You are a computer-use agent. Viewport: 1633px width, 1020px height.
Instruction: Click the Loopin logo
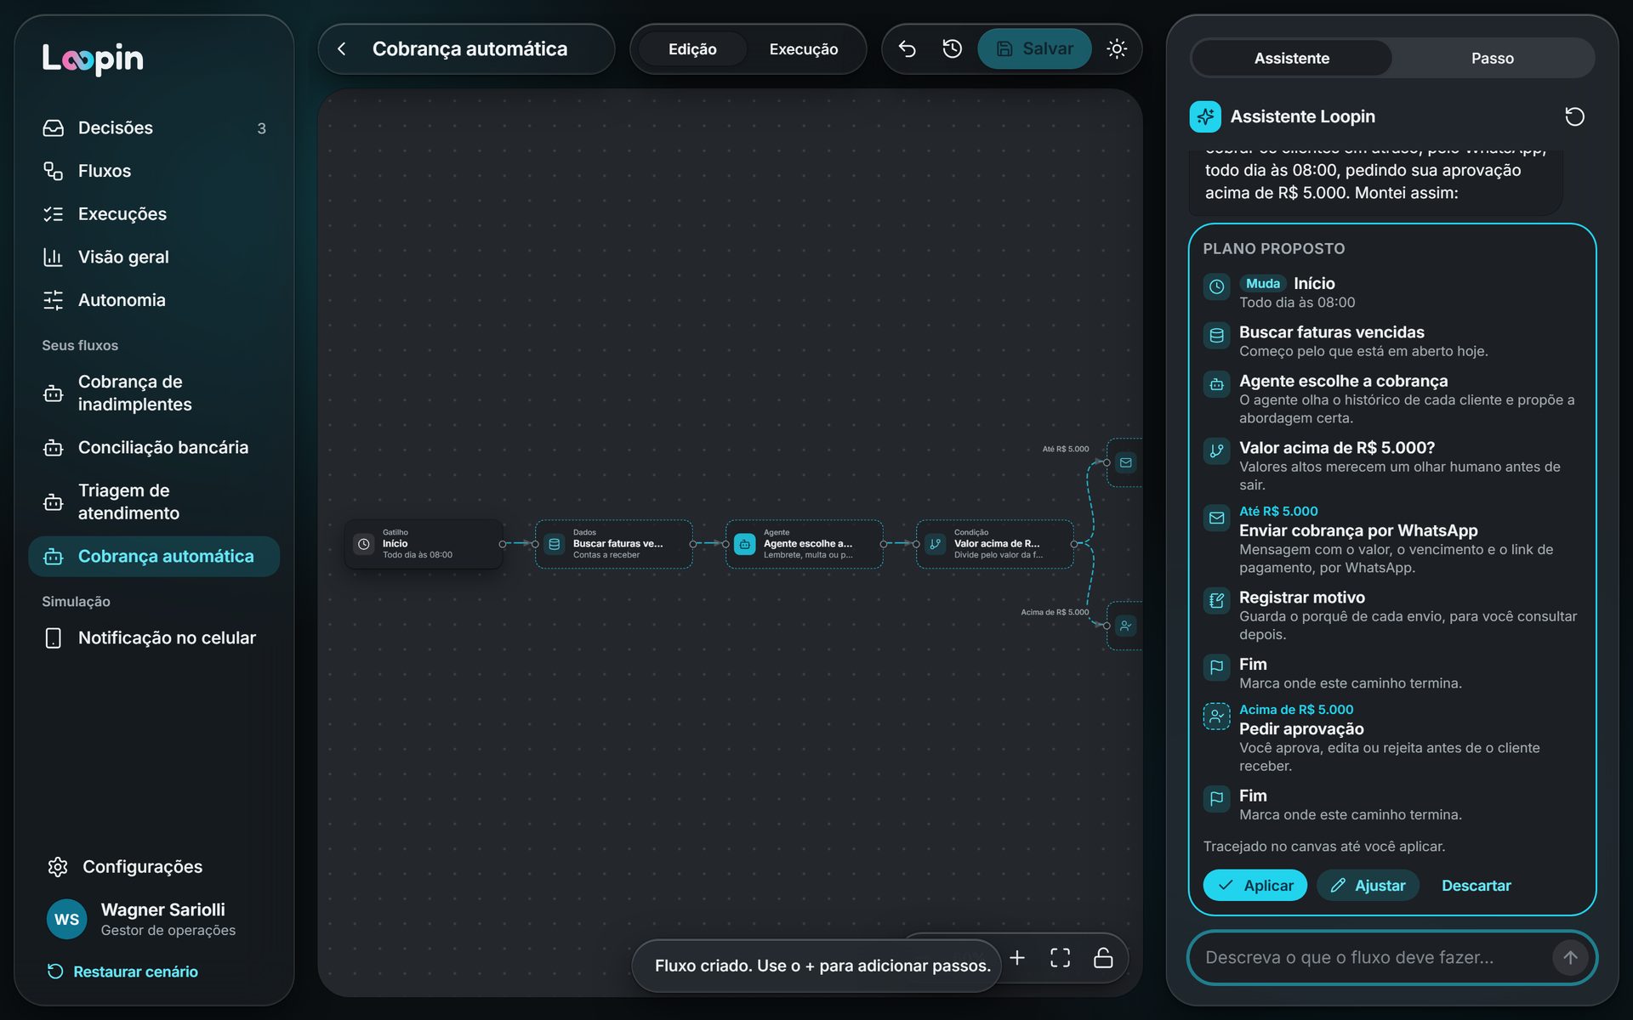point(93,58)
